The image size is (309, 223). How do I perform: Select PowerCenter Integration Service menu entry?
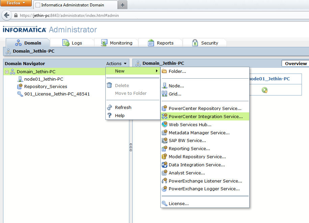point(205,116)
